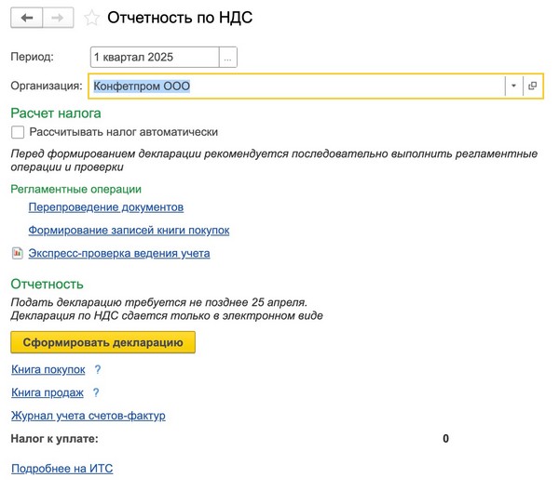The height and width of the screenshot is (491, 559).
Task: Expand the Организация dropdown list
Action: tap(513, 86)
